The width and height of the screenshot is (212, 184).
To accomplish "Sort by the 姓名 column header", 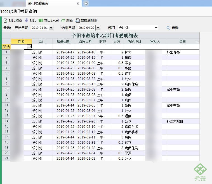I will tap(21, 41).
